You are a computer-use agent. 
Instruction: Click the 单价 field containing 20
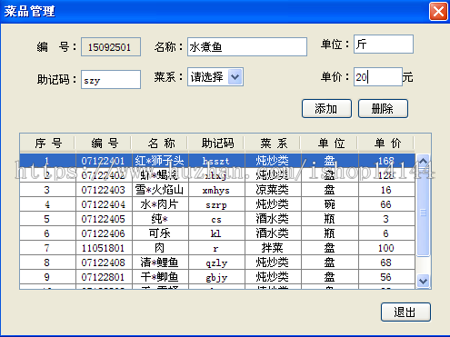378,77
